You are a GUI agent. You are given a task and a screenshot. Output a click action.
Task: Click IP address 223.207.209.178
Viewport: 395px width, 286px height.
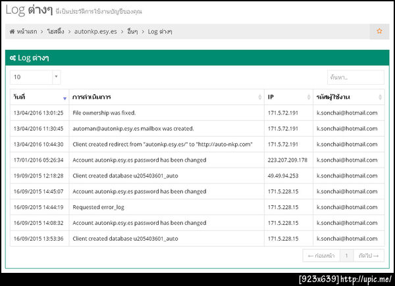click(288, 160)
